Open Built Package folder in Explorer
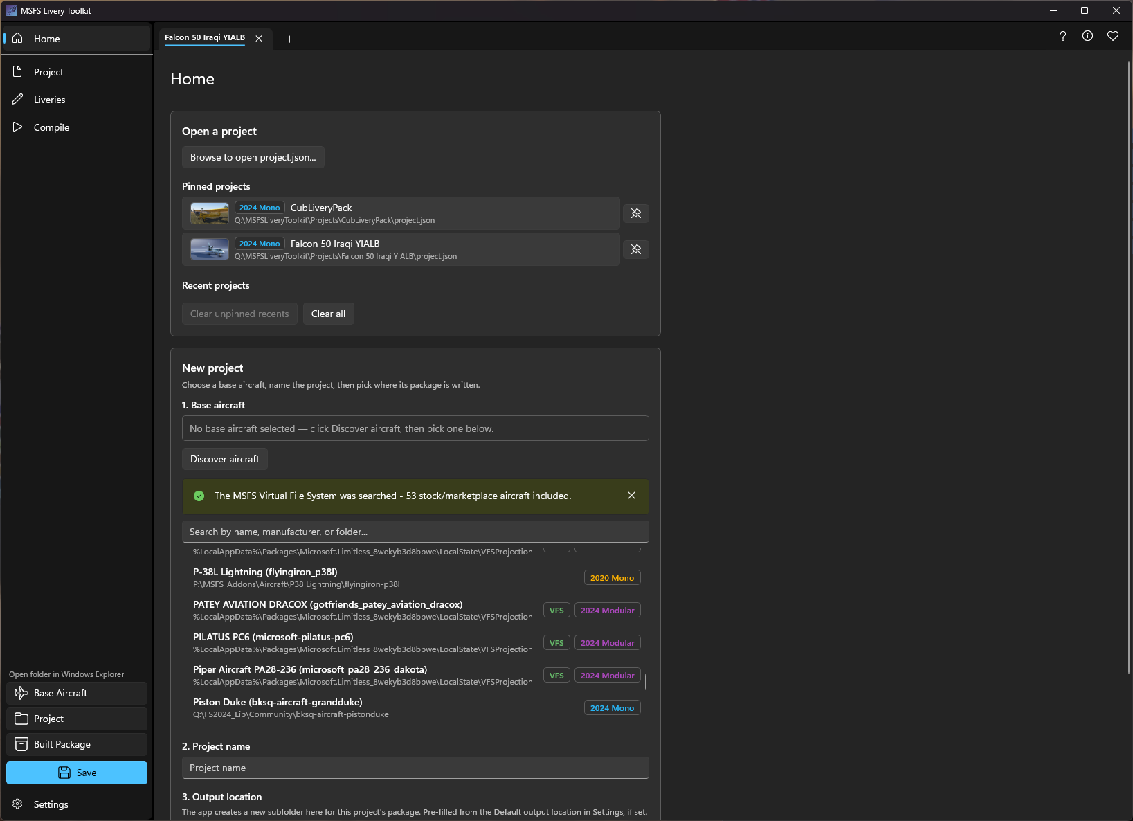The width and height of the screenshot is (1133, 821). pyautogui.click(x=77, y=744)
